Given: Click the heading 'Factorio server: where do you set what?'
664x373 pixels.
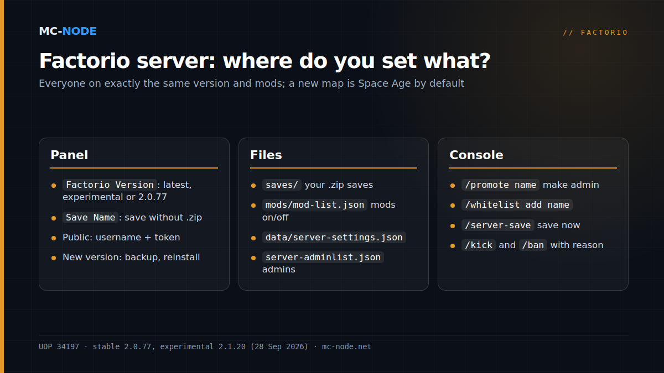Looking at the screenshot, I should point(264,61).
